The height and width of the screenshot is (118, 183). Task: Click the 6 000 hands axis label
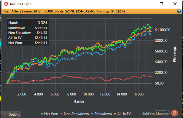(55, 94)
